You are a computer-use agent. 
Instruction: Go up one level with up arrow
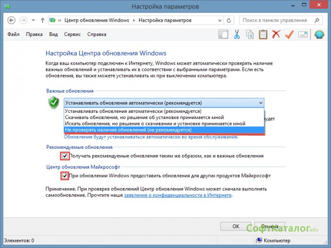point(43,20)
